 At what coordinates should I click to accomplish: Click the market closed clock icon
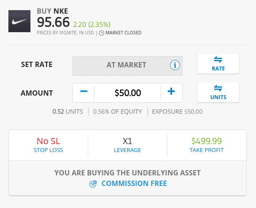pos(102,33)
